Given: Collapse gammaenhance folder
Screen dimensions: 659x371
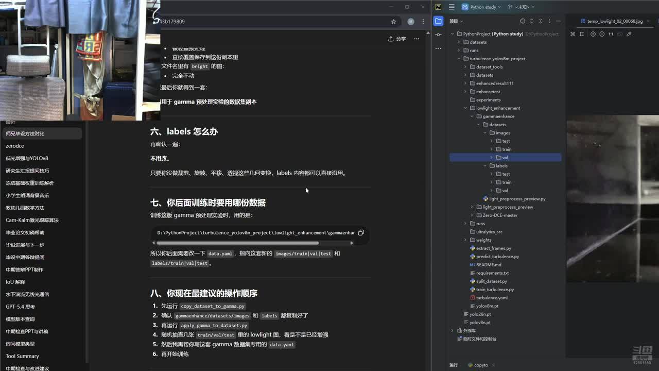Looking at the screenshot, I should click(472, 116).
